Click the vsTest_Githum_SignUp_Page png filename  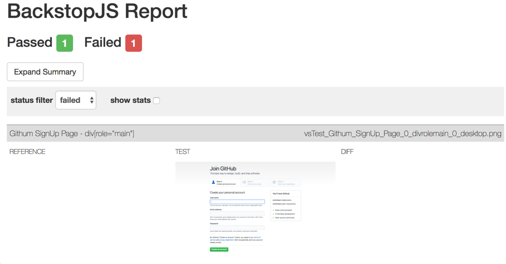pos(402,133)
